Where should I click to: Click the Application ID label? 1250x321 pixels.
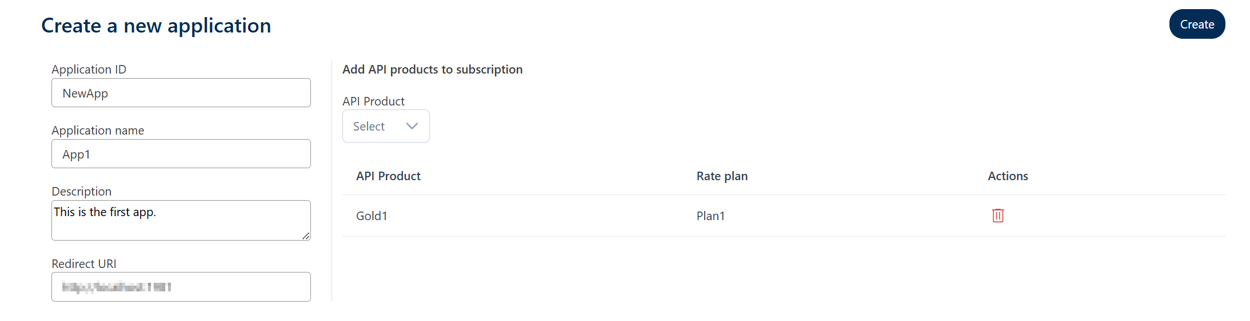click(89, 70)
